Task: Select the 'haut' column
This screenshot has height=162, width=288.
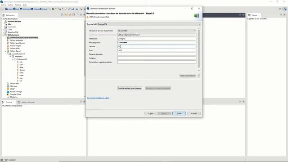Action: [x=22, y=73]
